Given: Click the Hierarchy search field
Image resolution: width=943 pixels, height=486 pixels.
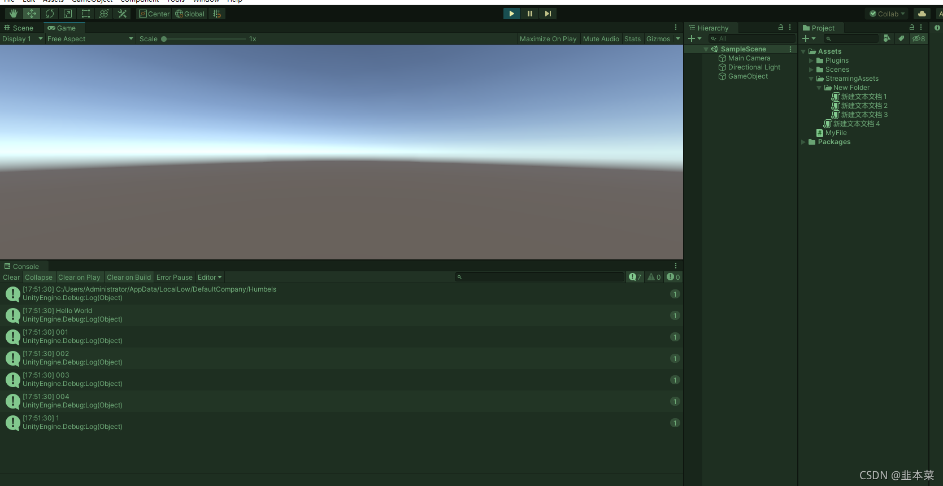Looking at the screenshot, I should pos(751,38).
